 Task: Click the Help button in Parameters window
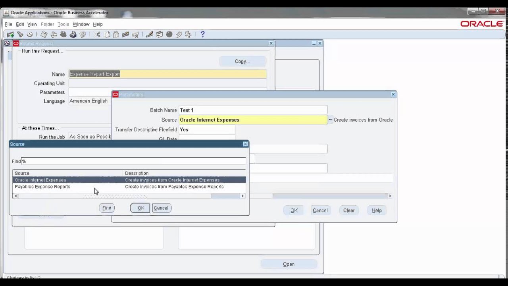[377, 211]
